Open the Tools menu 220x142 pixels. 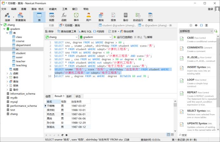point(65,9)
